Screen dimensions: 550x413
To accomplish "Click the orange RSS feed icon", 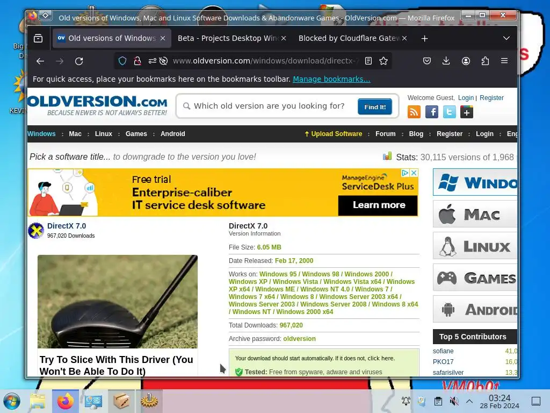I will [x=414, y=112].
